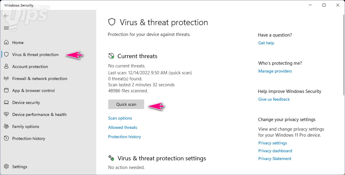Click the Home house icon
This screenshot has width=345, height=175.
(6, 43)
